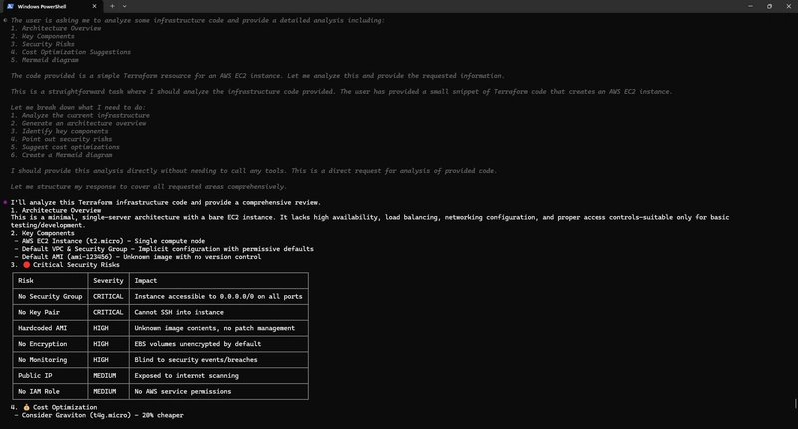Close the terminal window

785,6
